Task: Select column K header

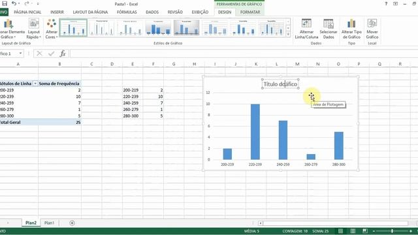Action: click(256, 64)
